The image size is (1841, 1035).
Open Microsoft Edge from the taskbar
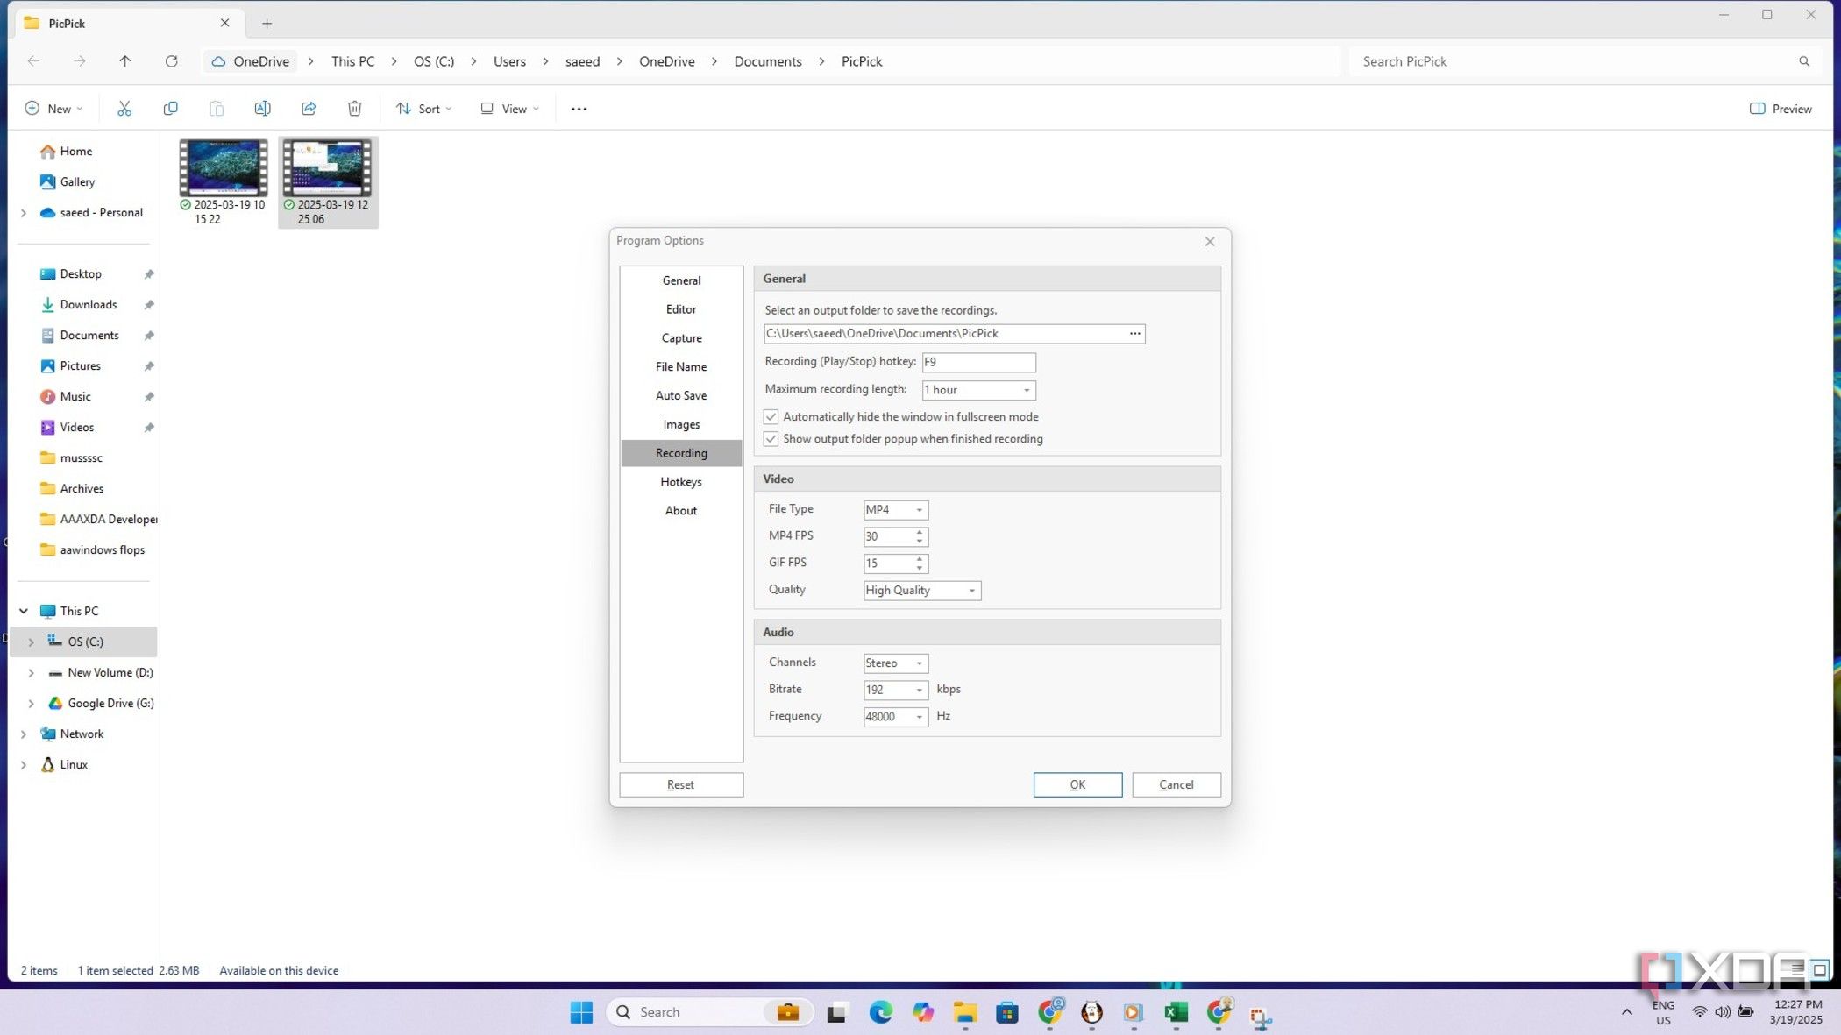(880, 1012)
